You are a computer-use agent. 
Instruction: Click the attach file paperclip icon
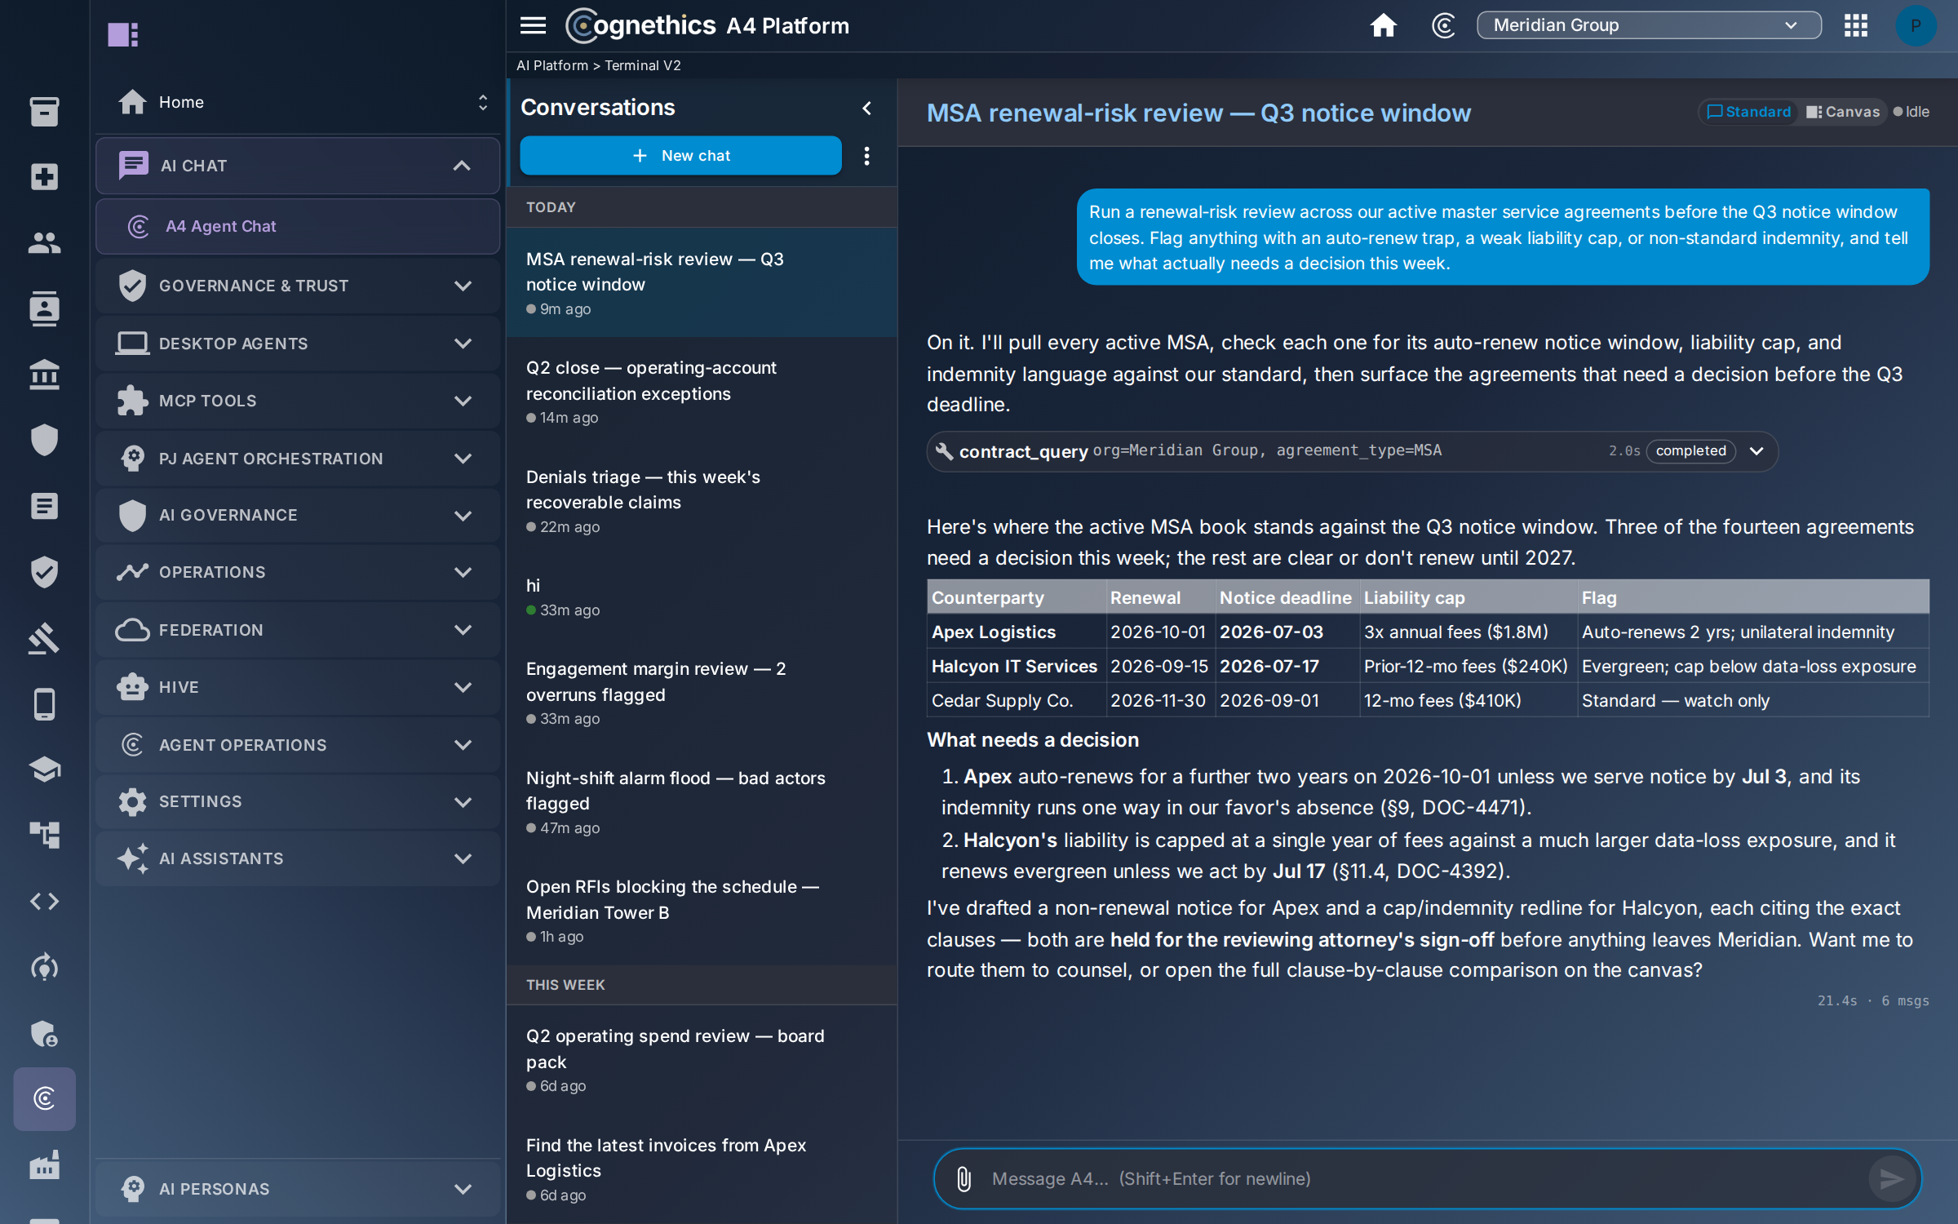[963, 1178]
